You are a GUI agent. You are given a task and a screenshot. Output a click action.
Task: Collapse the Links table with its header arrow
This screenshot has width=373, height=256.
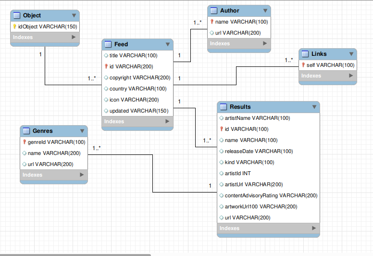point(351,54)
